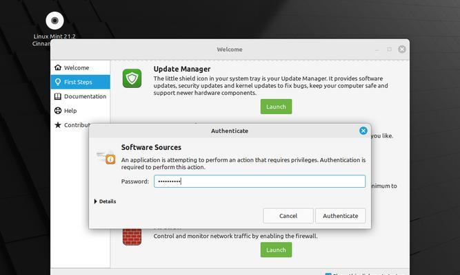Close the Authenticate dialog with the blue X
460x275 pixels.
click(x=363, y=131)
